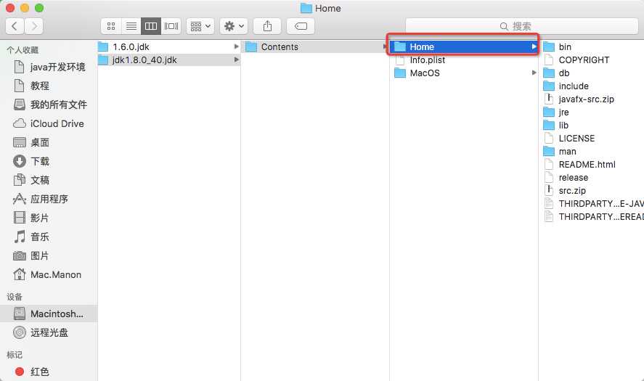Open iCloud Drive in the sidebar
Image resolution: width=644 pixels, height=381 pixels.
tap(49, 123)
